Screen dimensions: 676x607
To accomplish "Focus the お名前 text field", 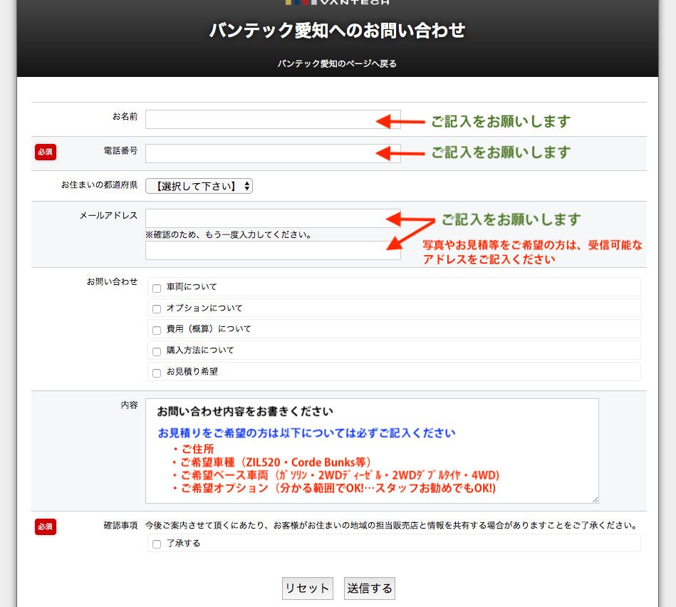I will (273, 119).
